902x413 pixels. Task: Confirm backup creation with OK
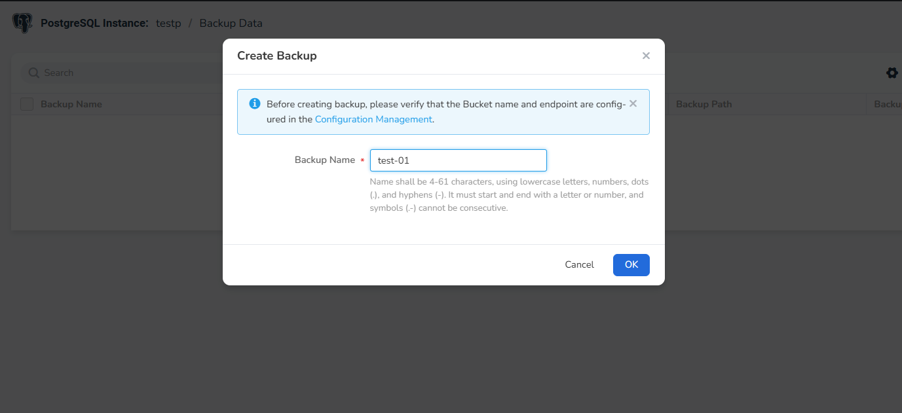point(631,264)
